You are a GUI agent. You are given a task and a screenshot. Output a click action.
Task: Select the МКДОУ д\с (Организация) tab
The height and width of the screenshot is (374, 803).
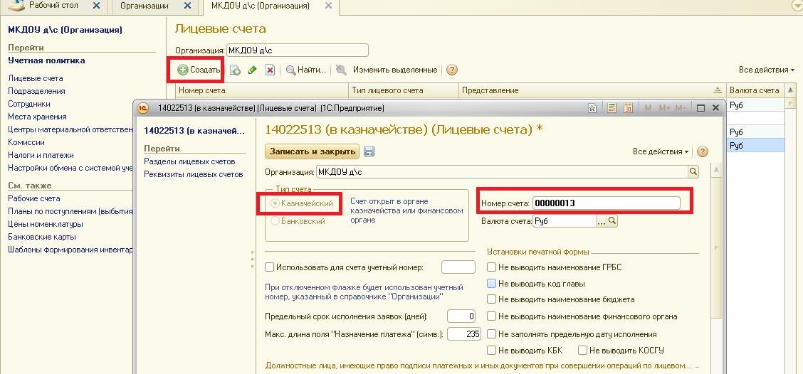pos(260,6)
